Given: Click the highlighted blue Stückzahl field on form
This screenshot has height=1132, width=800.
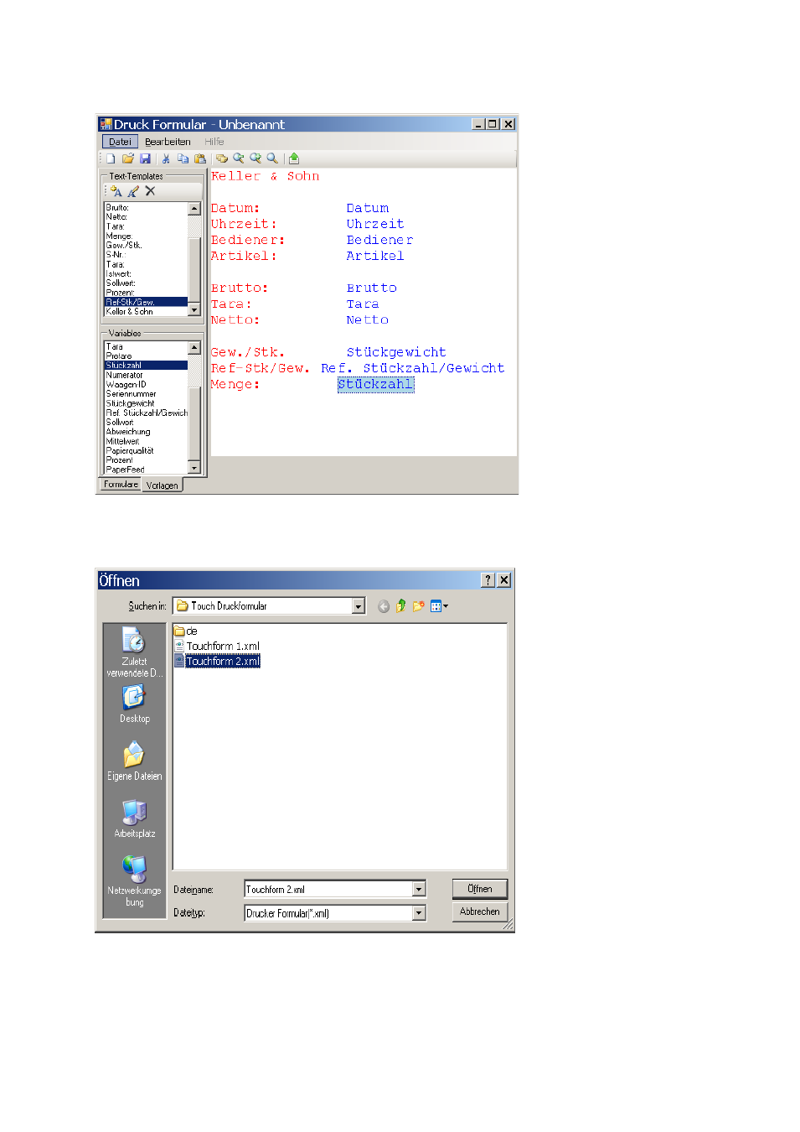Looking at the screenshot, I should (x=375, y=384).
